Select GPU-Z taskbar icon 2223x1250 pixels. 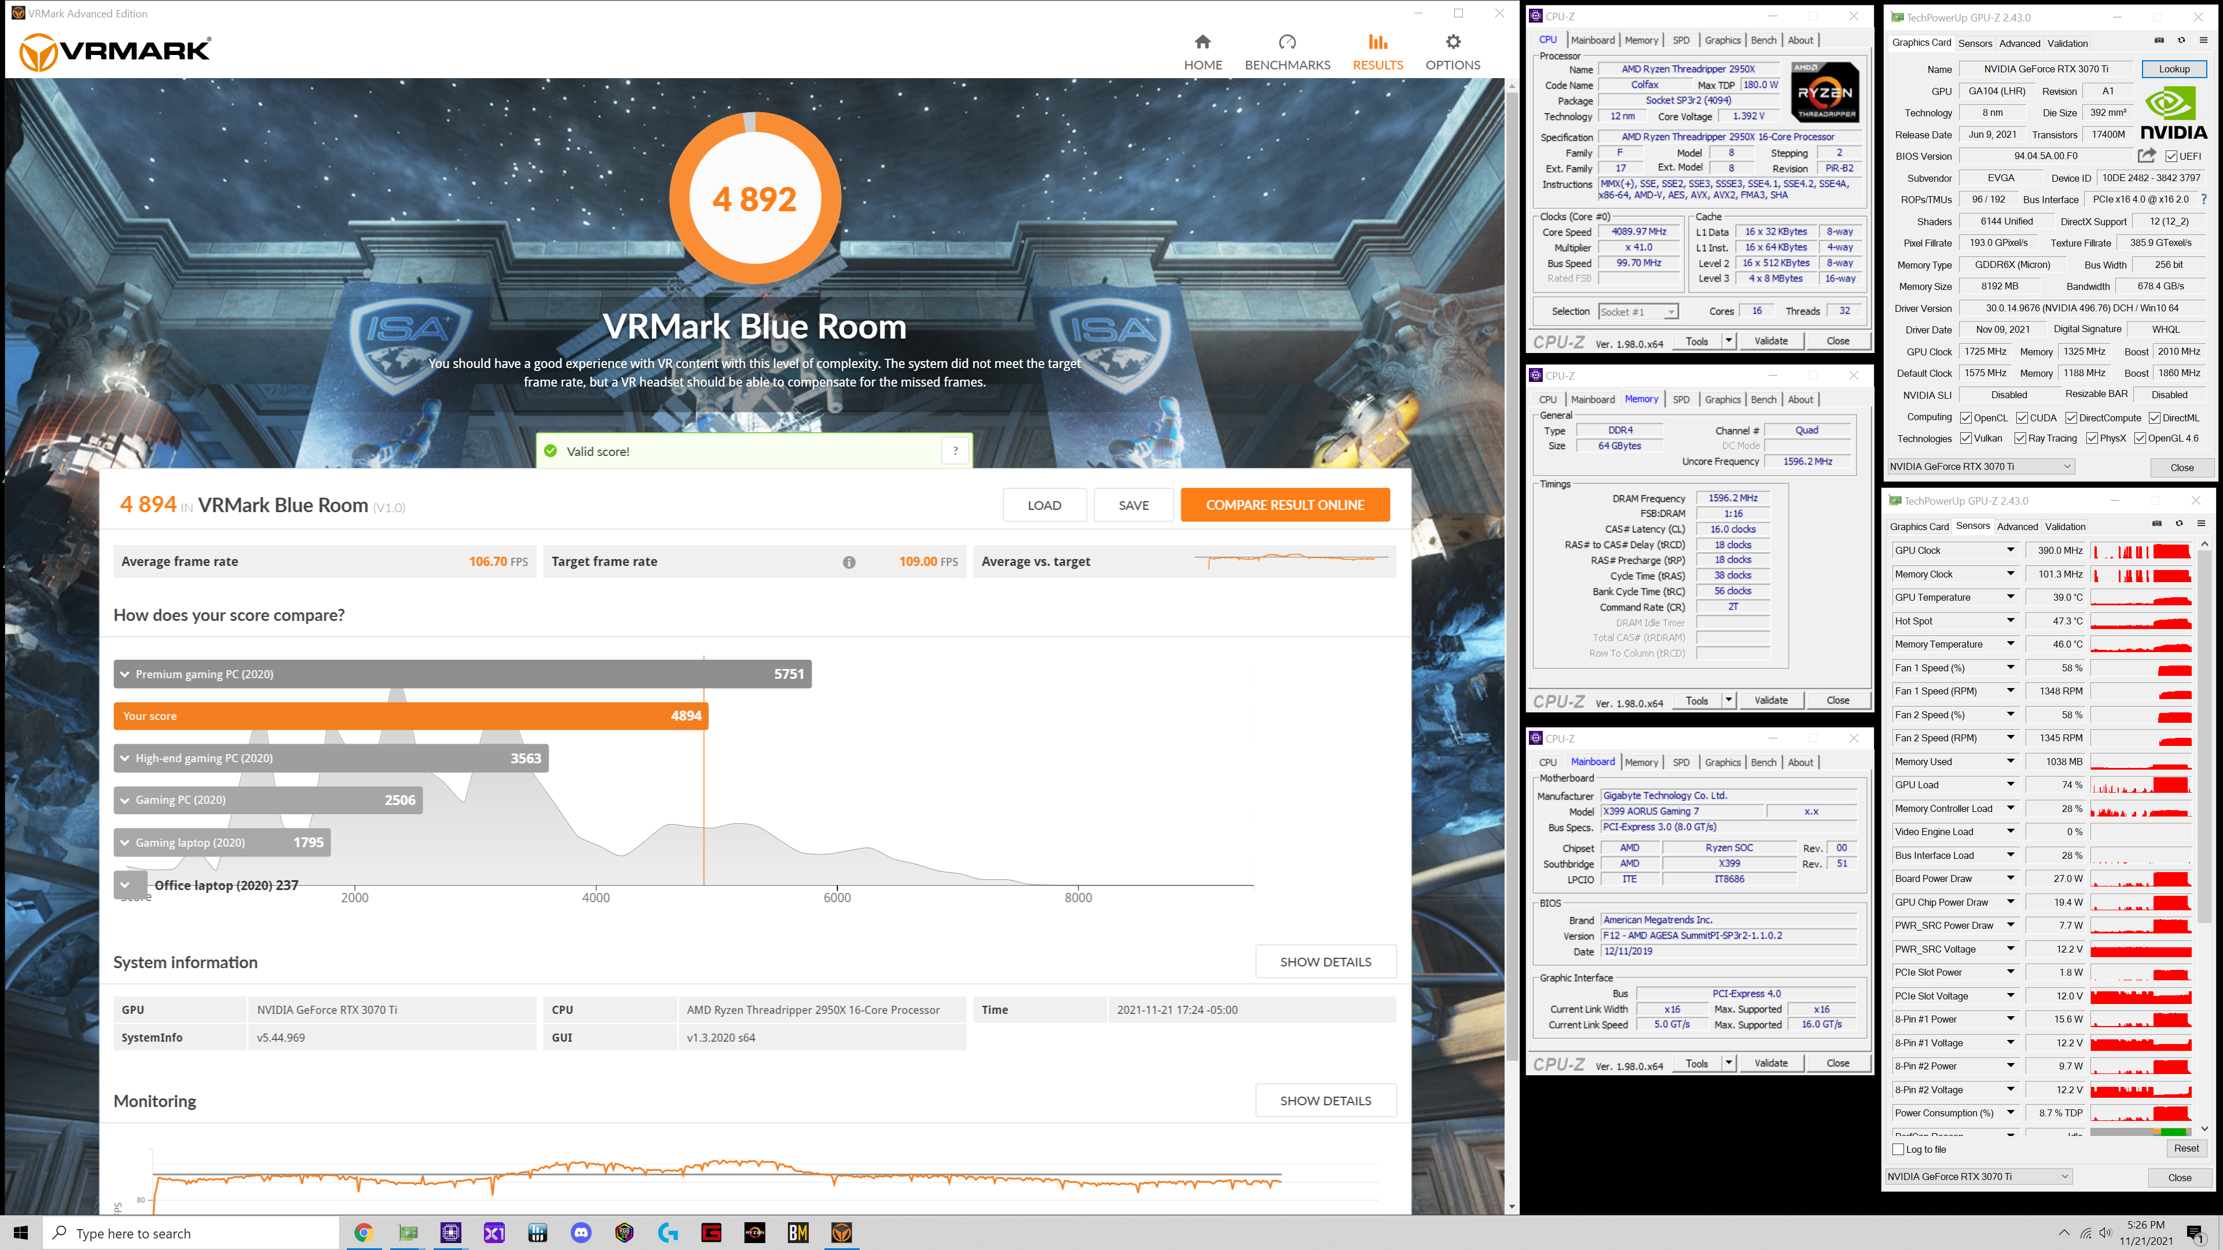coord(408,1233)
